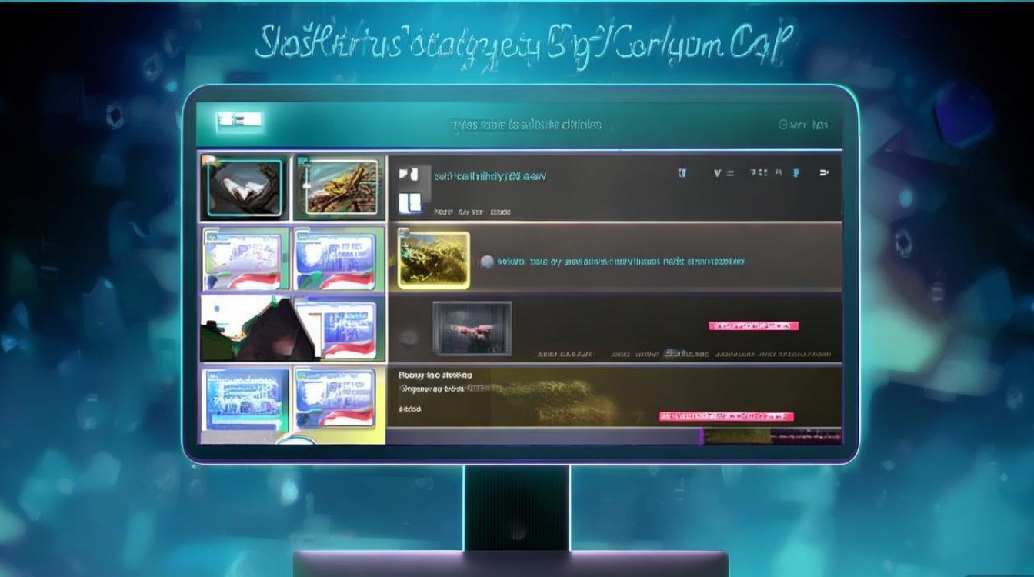
Task: Click the blue icon near the row's right end
Action: click(796, 173)
